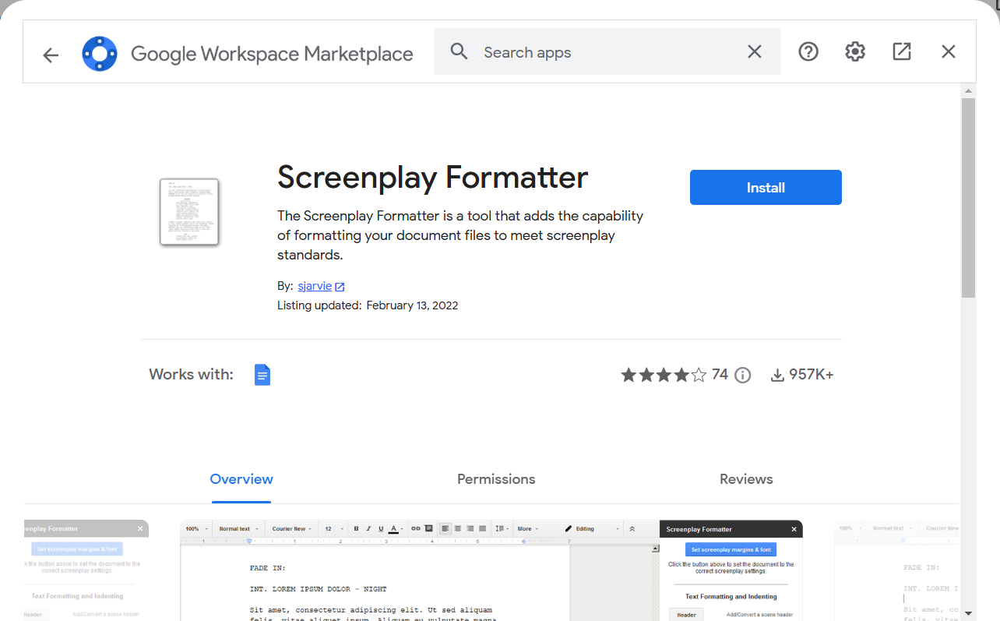Image resolution: width=1000 pixels, height=621 pixels.
Task: Click the Google Docs icon after Works with
Action: 262,375
